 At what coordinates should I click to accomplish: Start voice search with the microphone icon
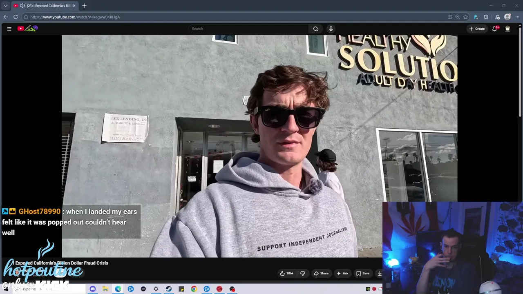pos(331,29)
